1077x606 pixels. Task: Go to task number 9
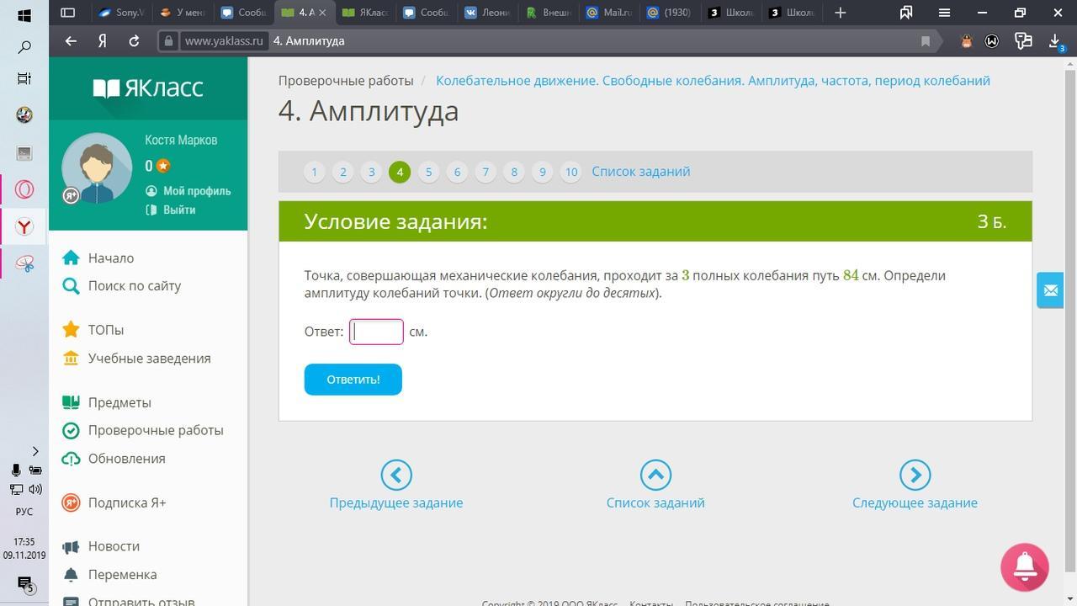click(x=543, y=172)
